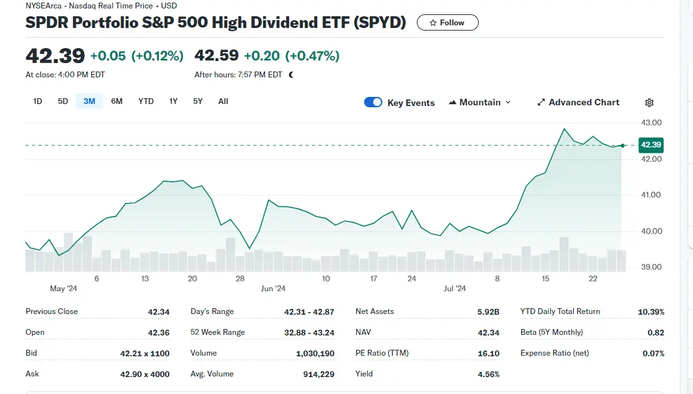Open the chart settings gear icon
The height and width of the screenshot is (394, 693).
[x=649, y=103]
